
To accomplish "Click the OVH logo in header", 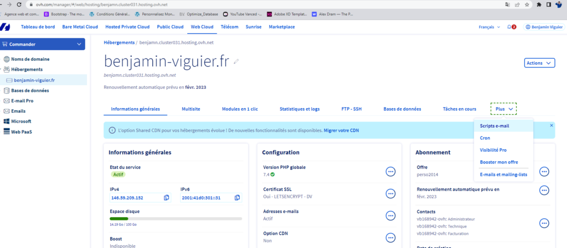I will tap(6, 27).
